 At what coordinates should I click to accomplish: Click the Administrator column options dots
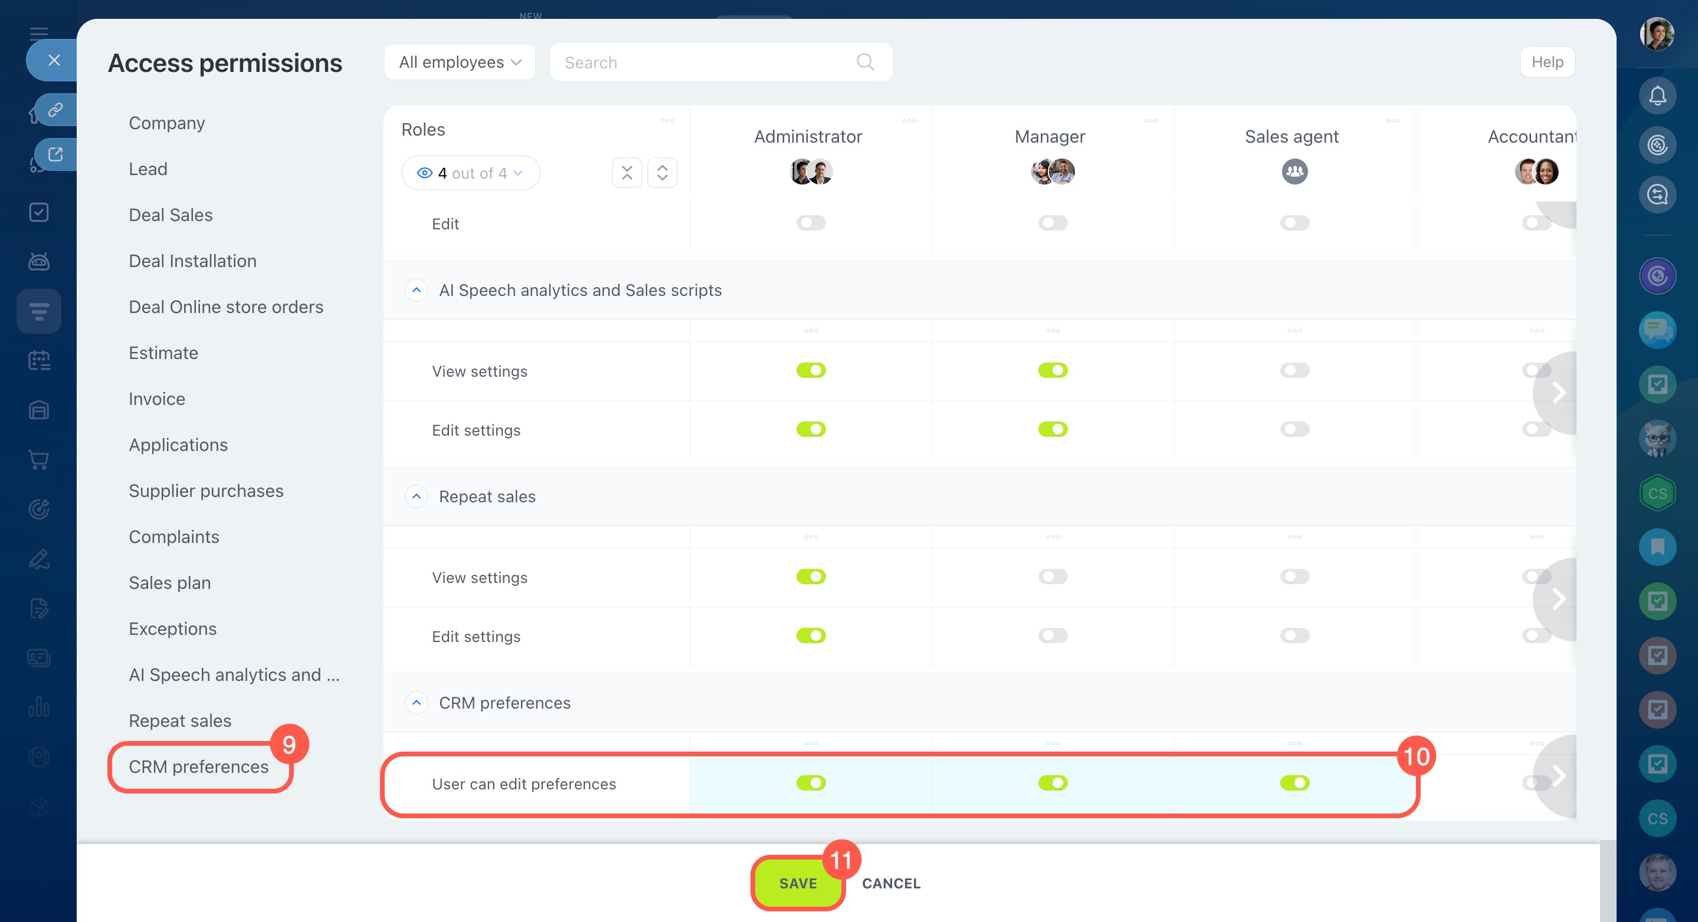(909, 120)
